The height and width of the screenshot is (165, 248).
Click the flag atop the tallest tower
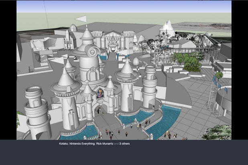pos(81,19)
